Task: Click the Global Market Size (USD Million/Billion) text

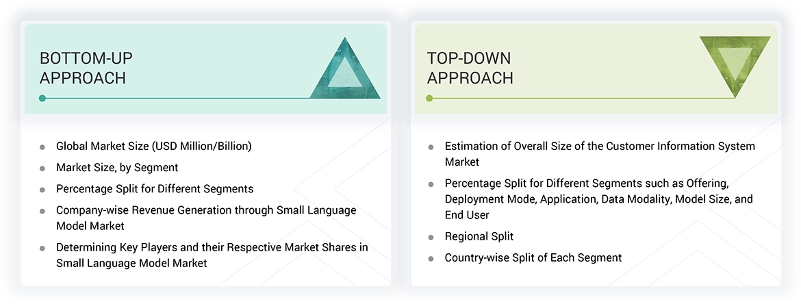Action: click(x=154, y=147)
